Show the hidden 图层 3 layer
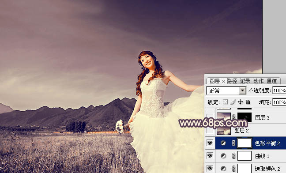 click(210, 117)
